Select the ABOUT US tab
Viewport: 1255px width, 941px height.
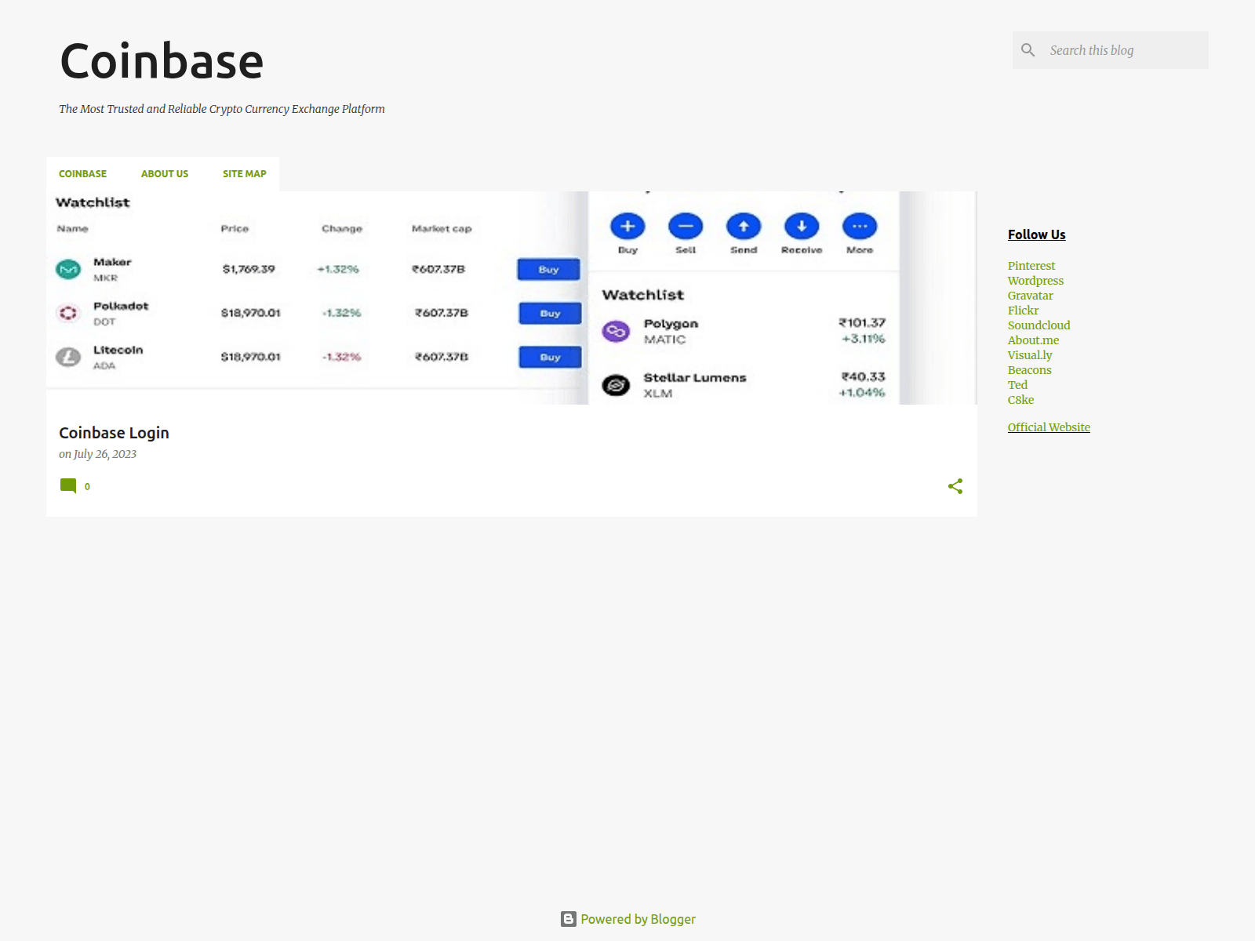[165, 174]
